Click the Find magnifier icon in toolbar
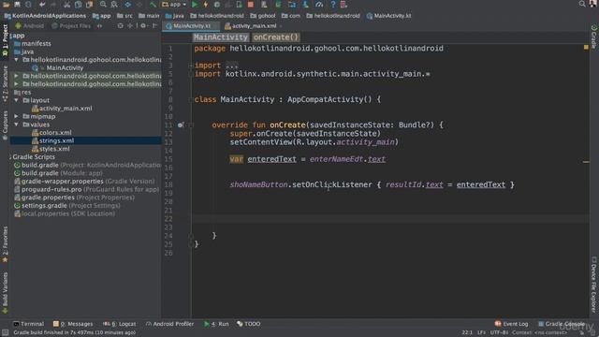The height and width of the screenshot is (337, 599). point(103,5)
